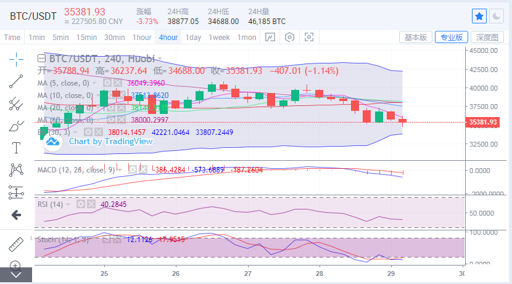The height and width of the screenshot is (284, 512).
Task: Open the measure ruler tool
Action: (x=16, y=245)
